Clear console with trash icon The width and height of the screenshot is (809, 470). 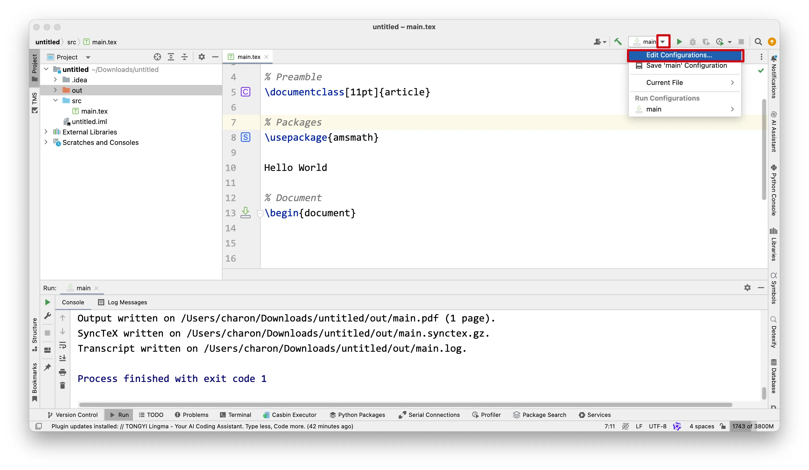click(62, 385)
